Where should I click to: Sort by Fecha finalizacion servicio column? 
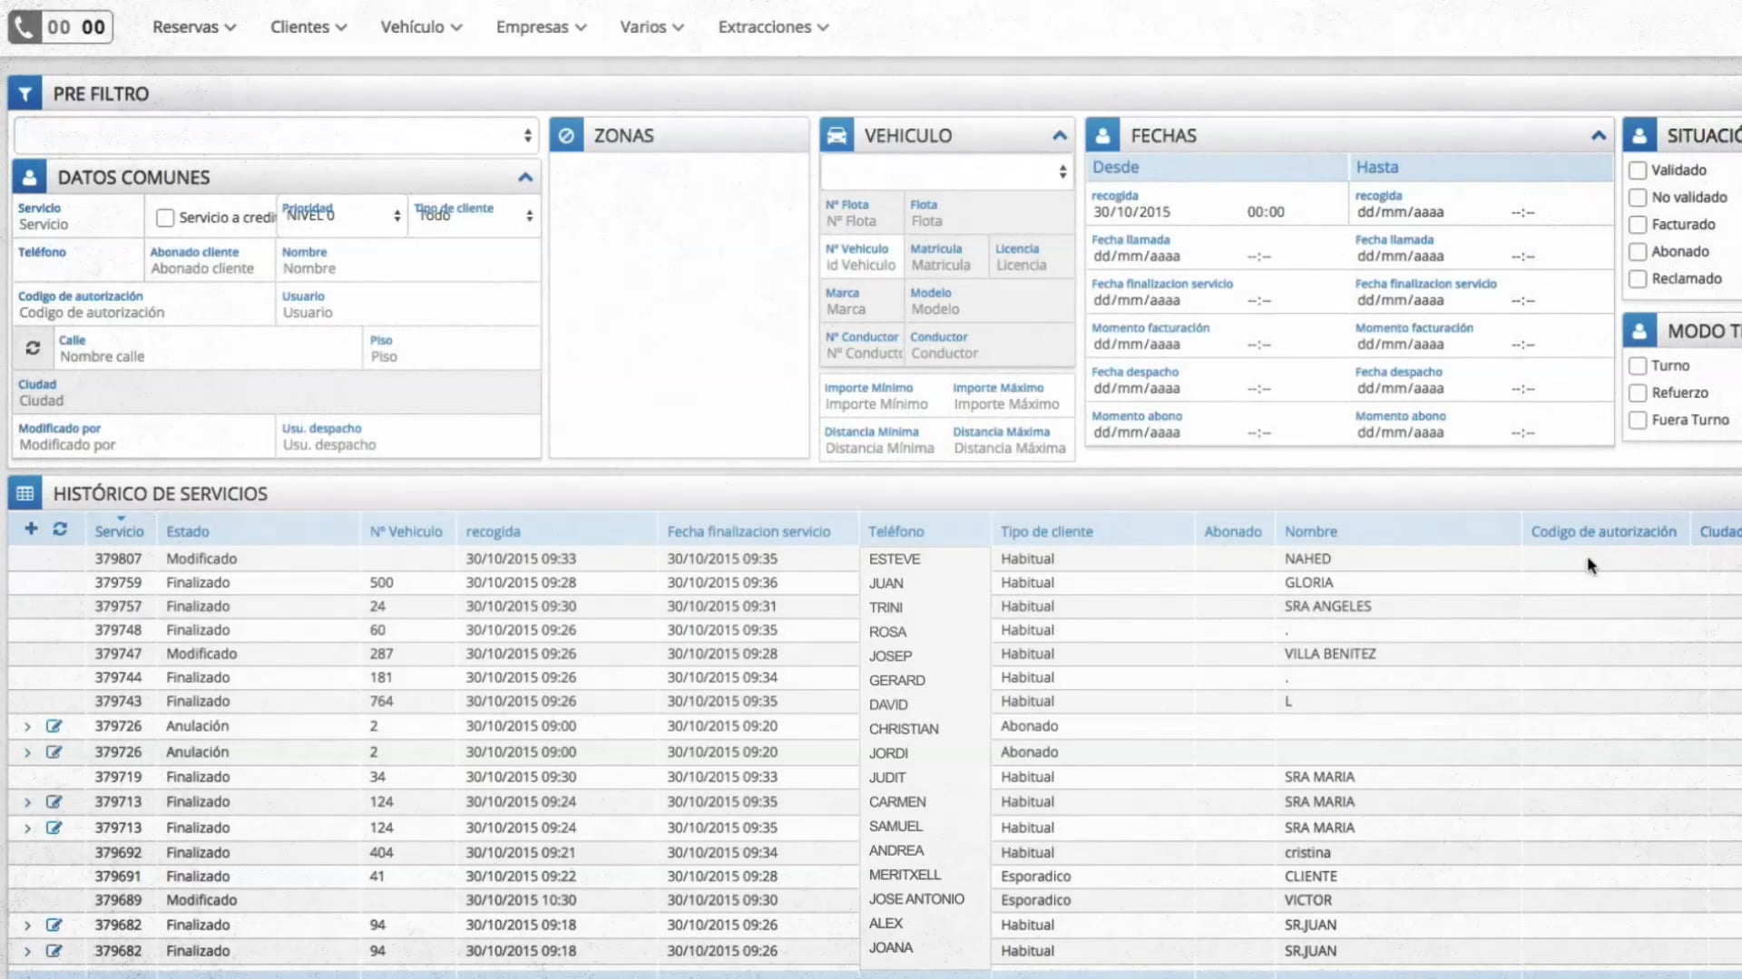coord(749,532)
